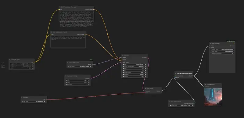Collapse the Load VAE node title dot

point(22,97)
